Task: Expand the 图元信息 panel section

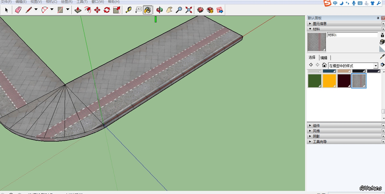Action: tap(320, 24)
